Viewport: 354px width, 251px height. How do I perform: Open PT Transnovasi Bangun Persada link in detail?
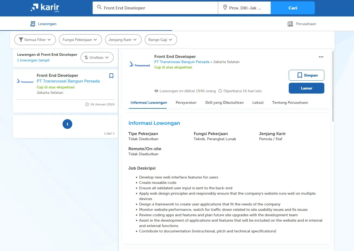tap(182, 62)
